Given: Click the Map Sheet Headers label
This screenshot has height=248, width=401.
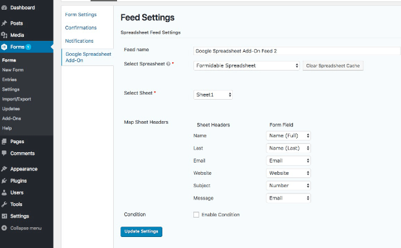Looking at the screenshot, I should pos(146,122).
